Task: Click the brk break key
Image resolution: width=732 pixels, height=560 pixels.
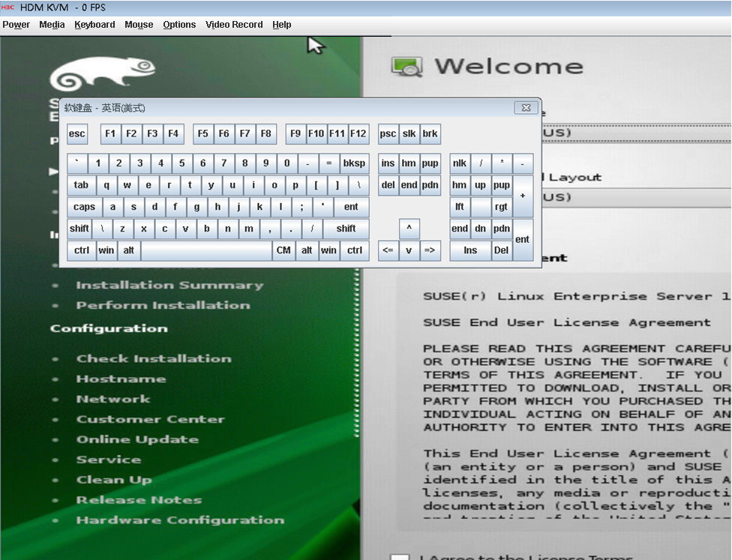Action: (x=430, y=134)
